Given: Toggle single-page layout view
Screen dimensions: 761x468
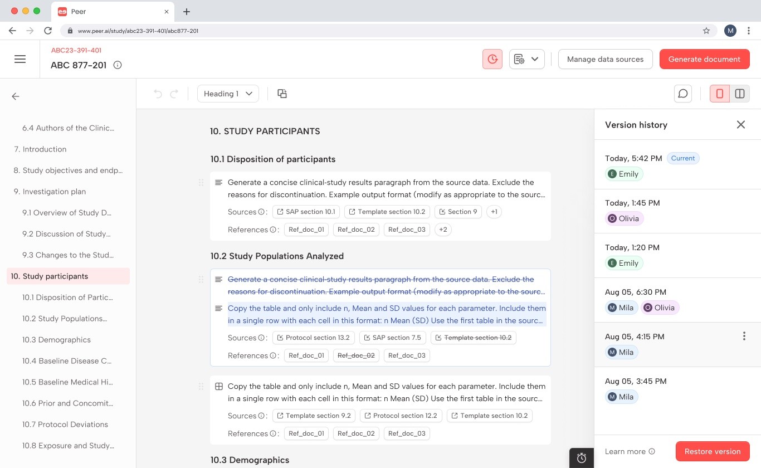Looking at the screenshot, I should pyautogui.click(x=720, y=94).
